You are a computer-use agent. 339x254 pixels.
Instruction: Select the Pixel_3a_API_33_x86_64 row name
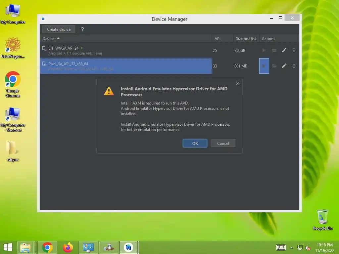click(x=68, y=64)
